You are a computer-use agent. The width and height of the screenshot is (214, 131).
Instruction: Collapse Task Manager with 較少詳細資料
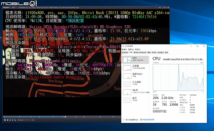click(130, 120)
